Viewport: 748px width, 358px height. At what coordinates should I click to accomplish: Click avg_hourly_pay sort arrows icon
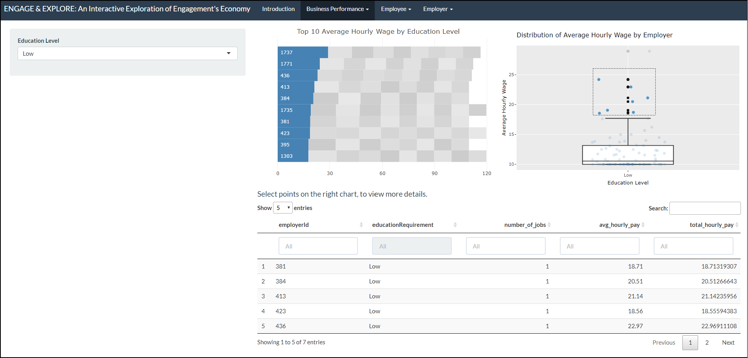click(643, 225)
